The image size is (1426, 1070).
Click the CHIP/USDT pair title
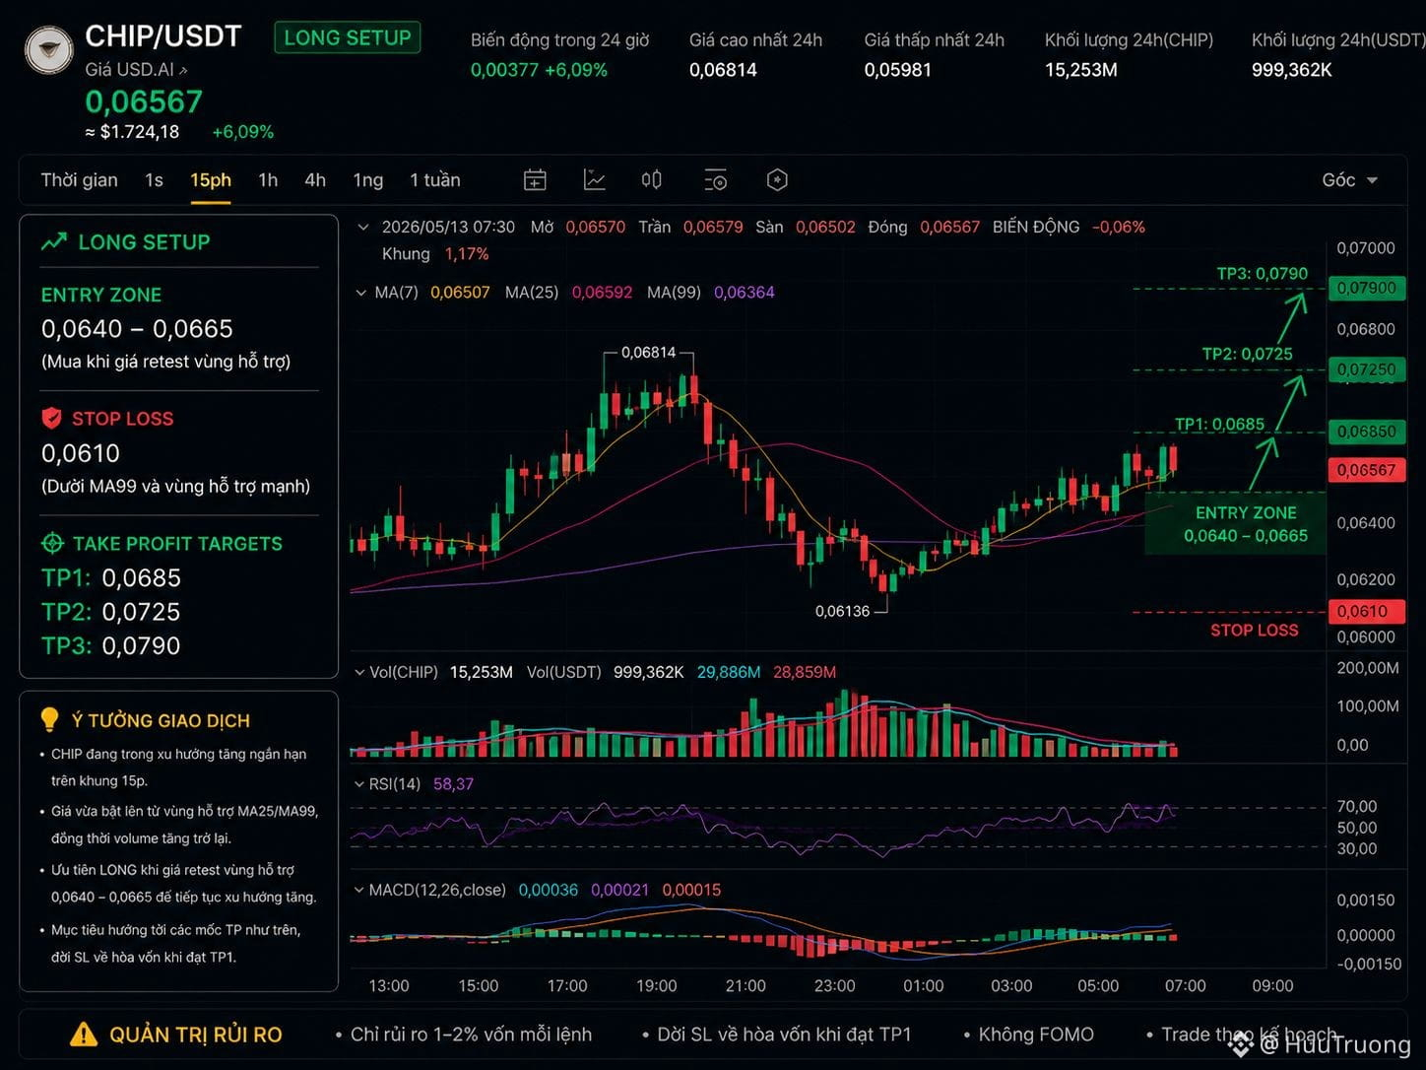(163, 36)
